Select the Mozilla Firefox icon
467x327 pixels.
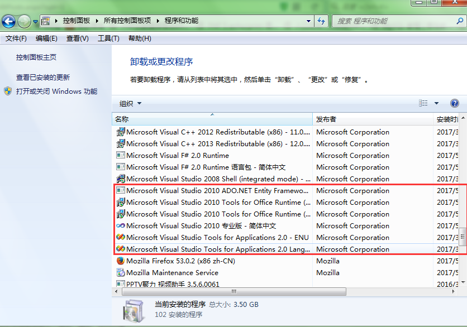click(x=120, y=261)
